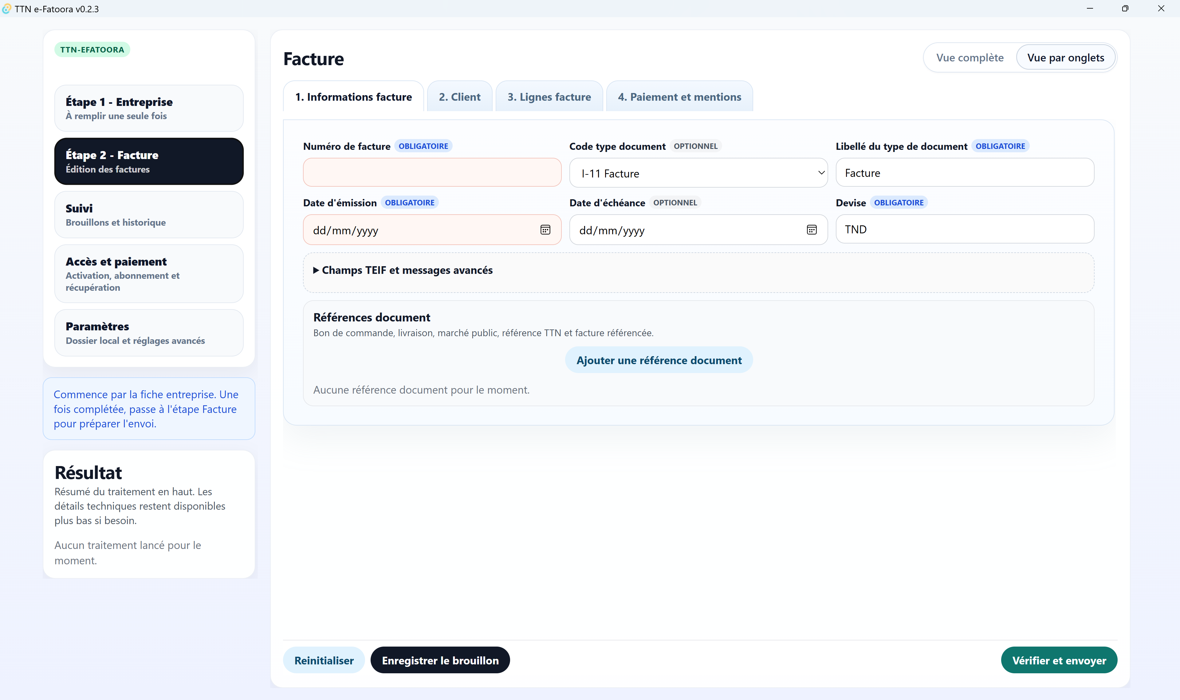Screen dimensions: 1180x700
Task: Open Paramètres sidebar section
Action: [x=149, y=333]
